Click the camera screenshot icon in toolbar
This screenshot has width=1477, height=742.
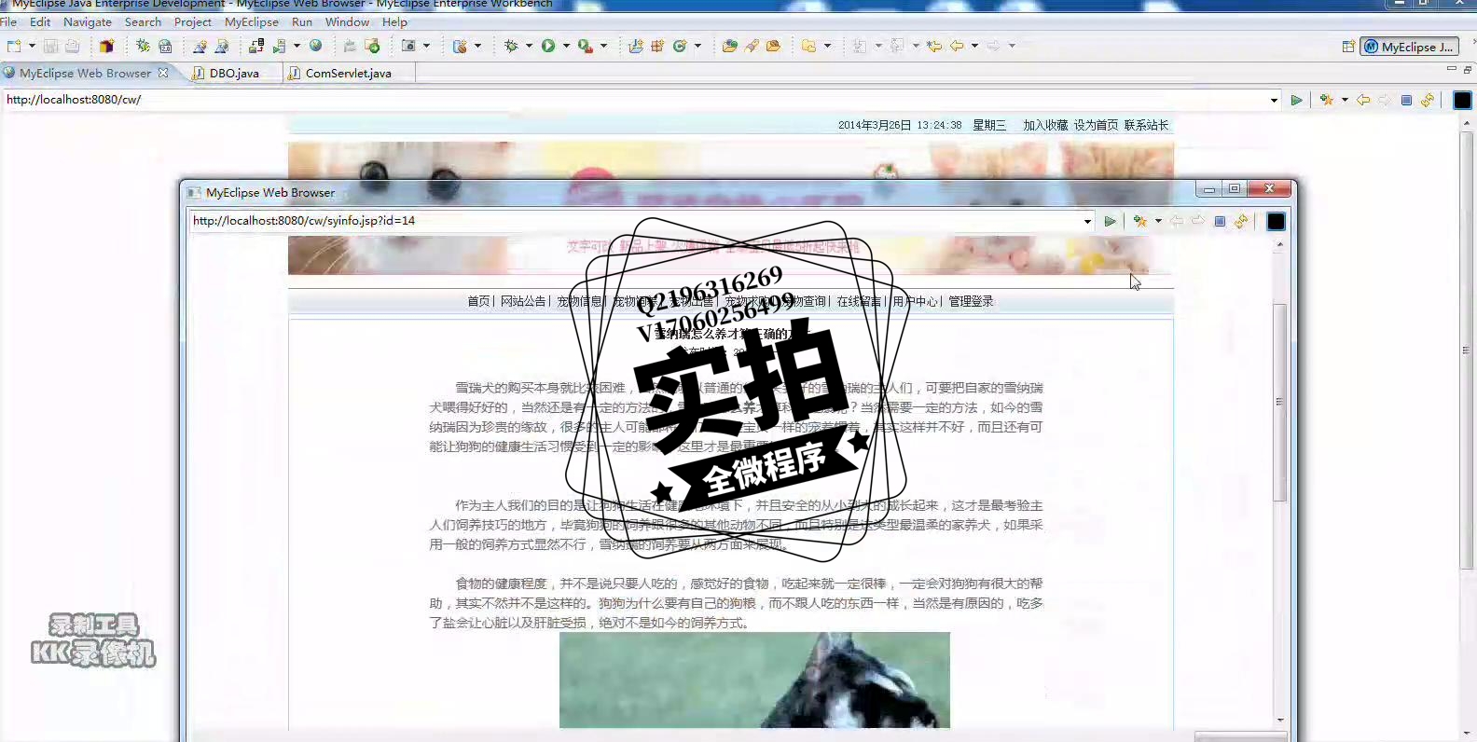408,46
